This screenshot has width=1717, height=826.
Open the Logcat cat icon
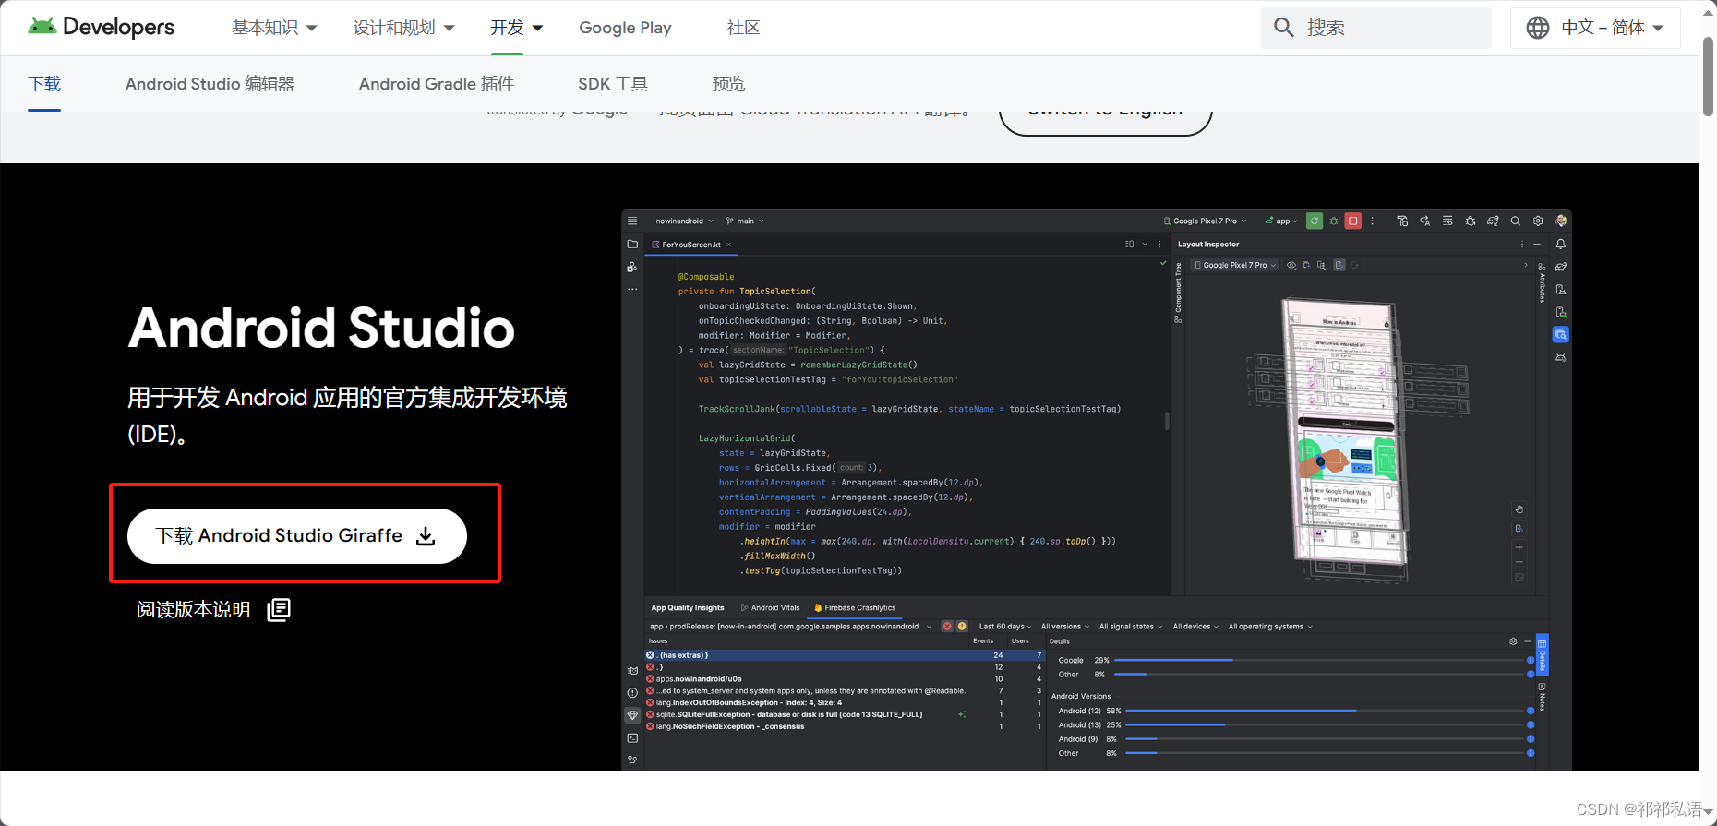(x=632, y=671)
